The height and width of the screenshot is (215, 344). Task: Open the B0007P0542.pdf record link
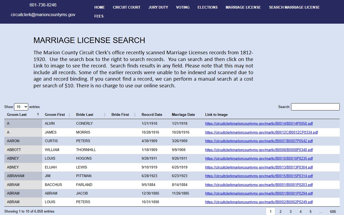259,141
